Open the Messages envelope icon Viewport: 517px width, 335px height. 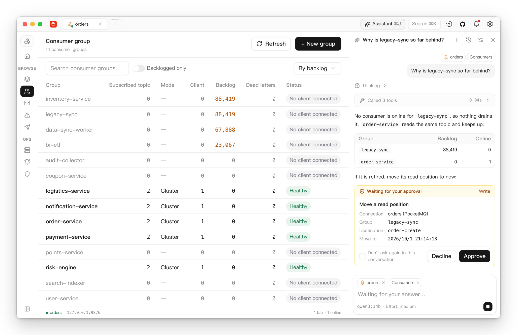tap(27, 103)
